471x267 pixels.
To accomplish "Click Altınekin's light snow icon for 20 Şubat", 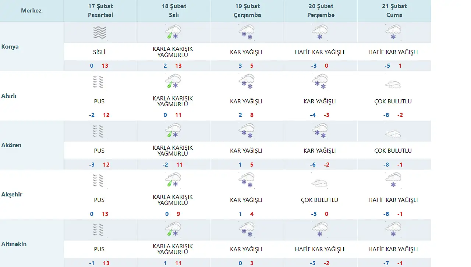I will [319, 229].
